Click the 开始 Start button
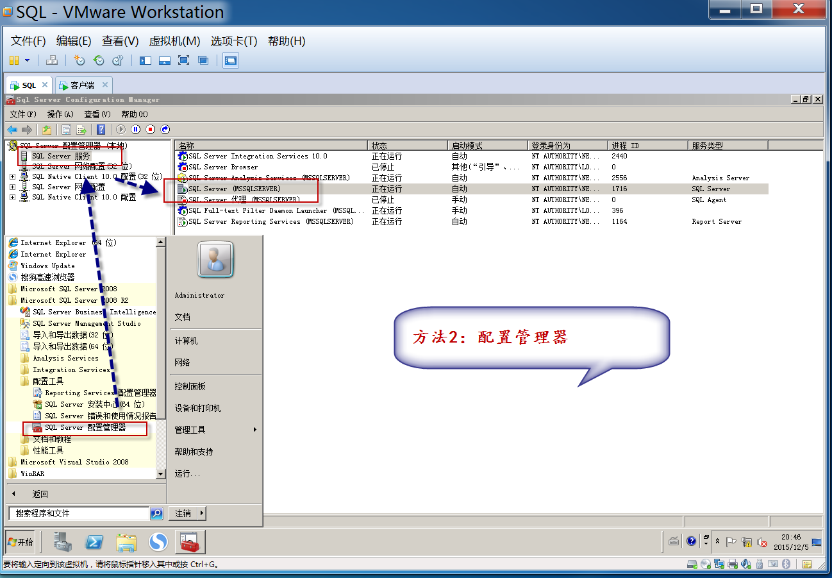The width and height of the screenshot is (832, 578). tap(19, 542)
